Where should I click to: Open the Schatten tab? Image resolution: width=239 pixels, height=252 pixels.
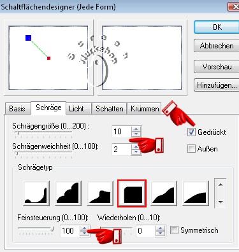(109, 109)
